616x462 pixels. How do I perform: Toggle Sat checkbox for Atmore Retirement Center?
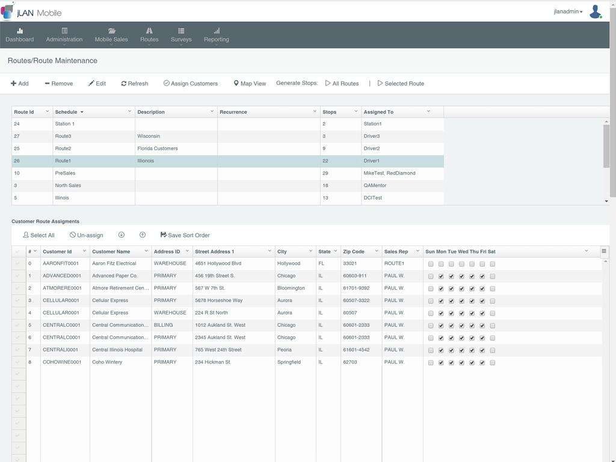492,289
